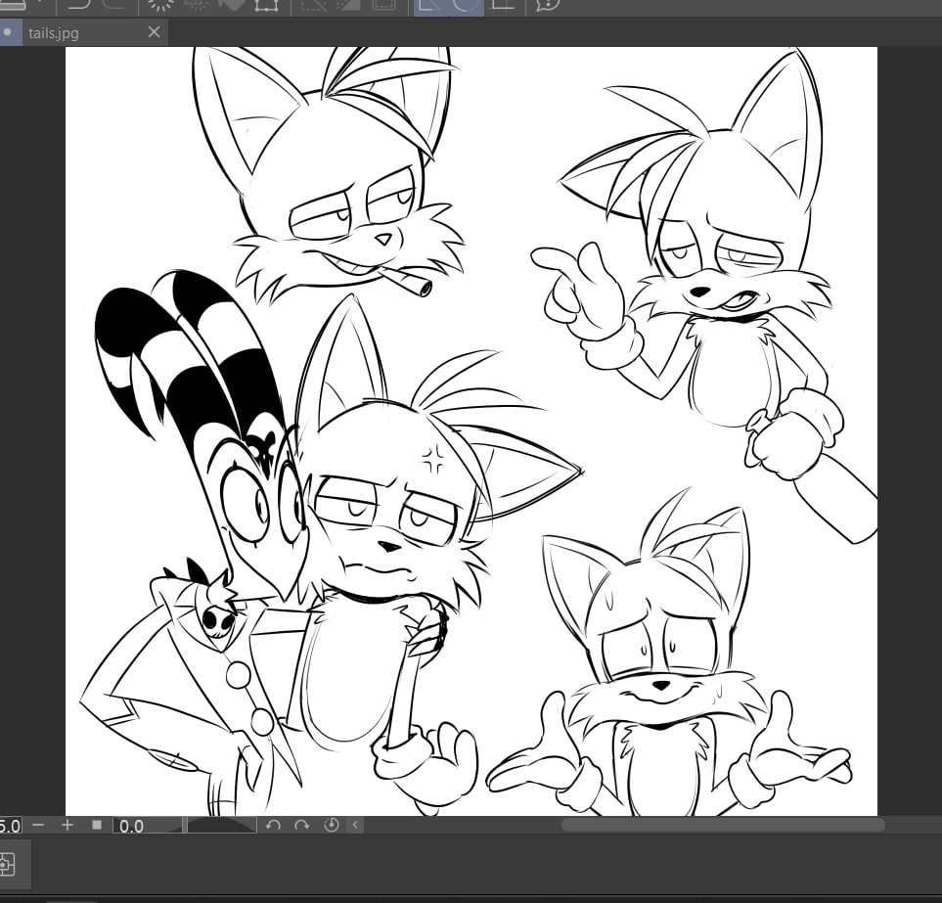
Task: Click the transform icon in the command bar
Action: pos(266,6)
